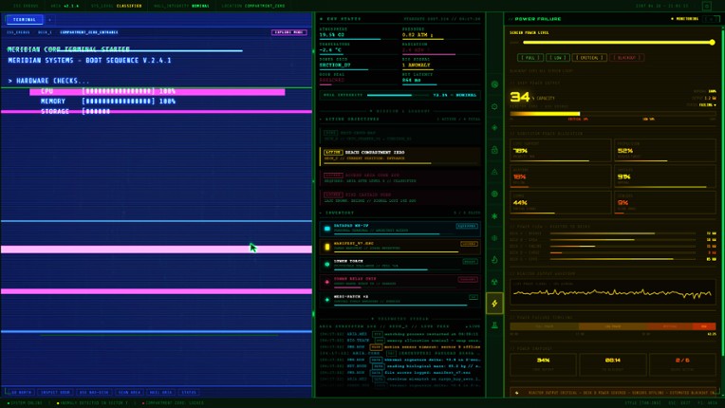Open the topmost circular sidebar icon
The image size is (725, 408).
494,84
